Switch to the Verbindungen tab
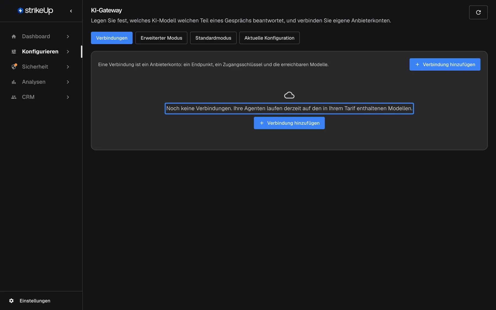496x310 pixels. pyautogui.click(x=112, y=38)
